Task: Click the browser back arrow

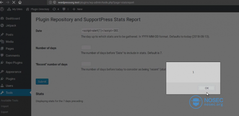Action: (x=2, y=2)
